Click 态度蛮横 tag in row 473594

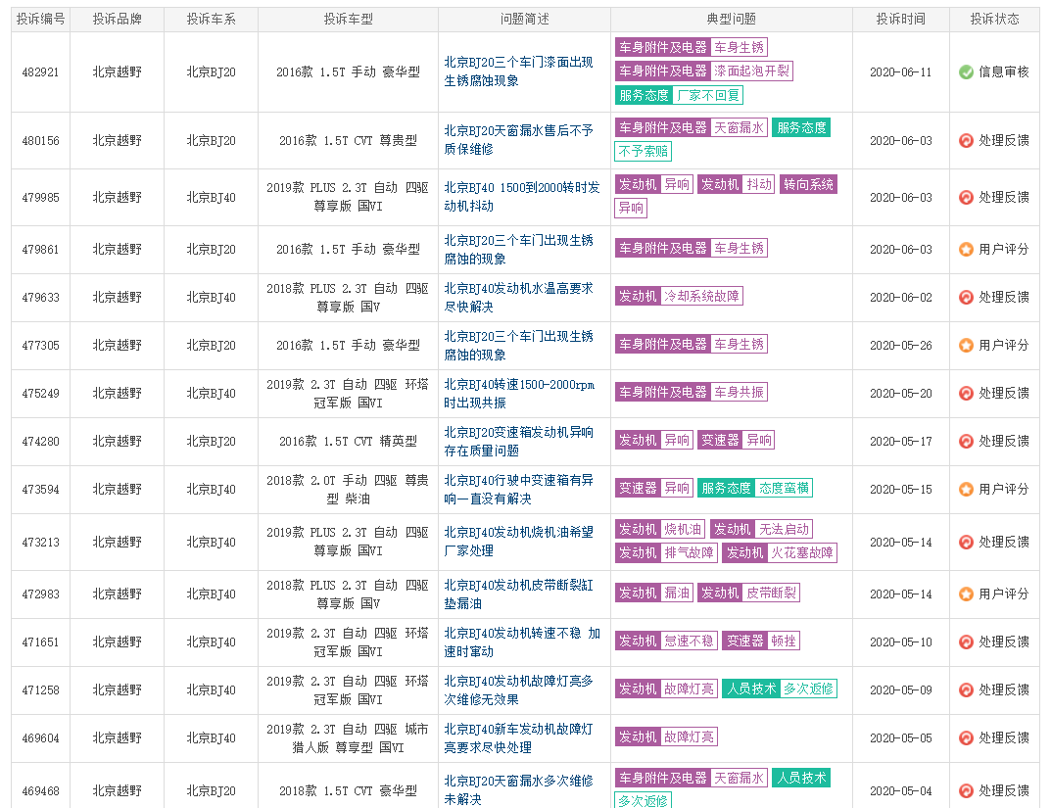point(784,489)
